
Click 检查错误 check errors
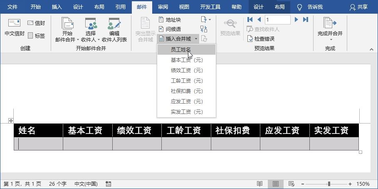(261, 39)
